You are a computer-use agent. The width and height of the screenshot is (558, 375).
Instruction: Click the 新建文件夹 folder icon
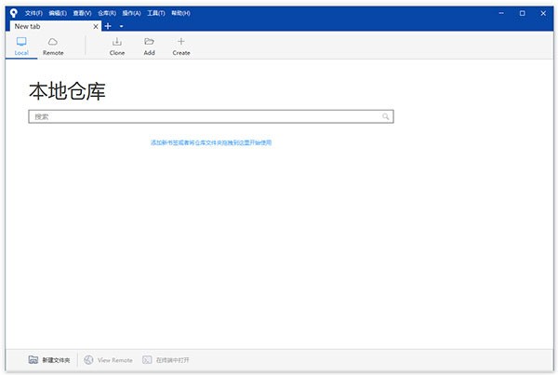[33, 360]
